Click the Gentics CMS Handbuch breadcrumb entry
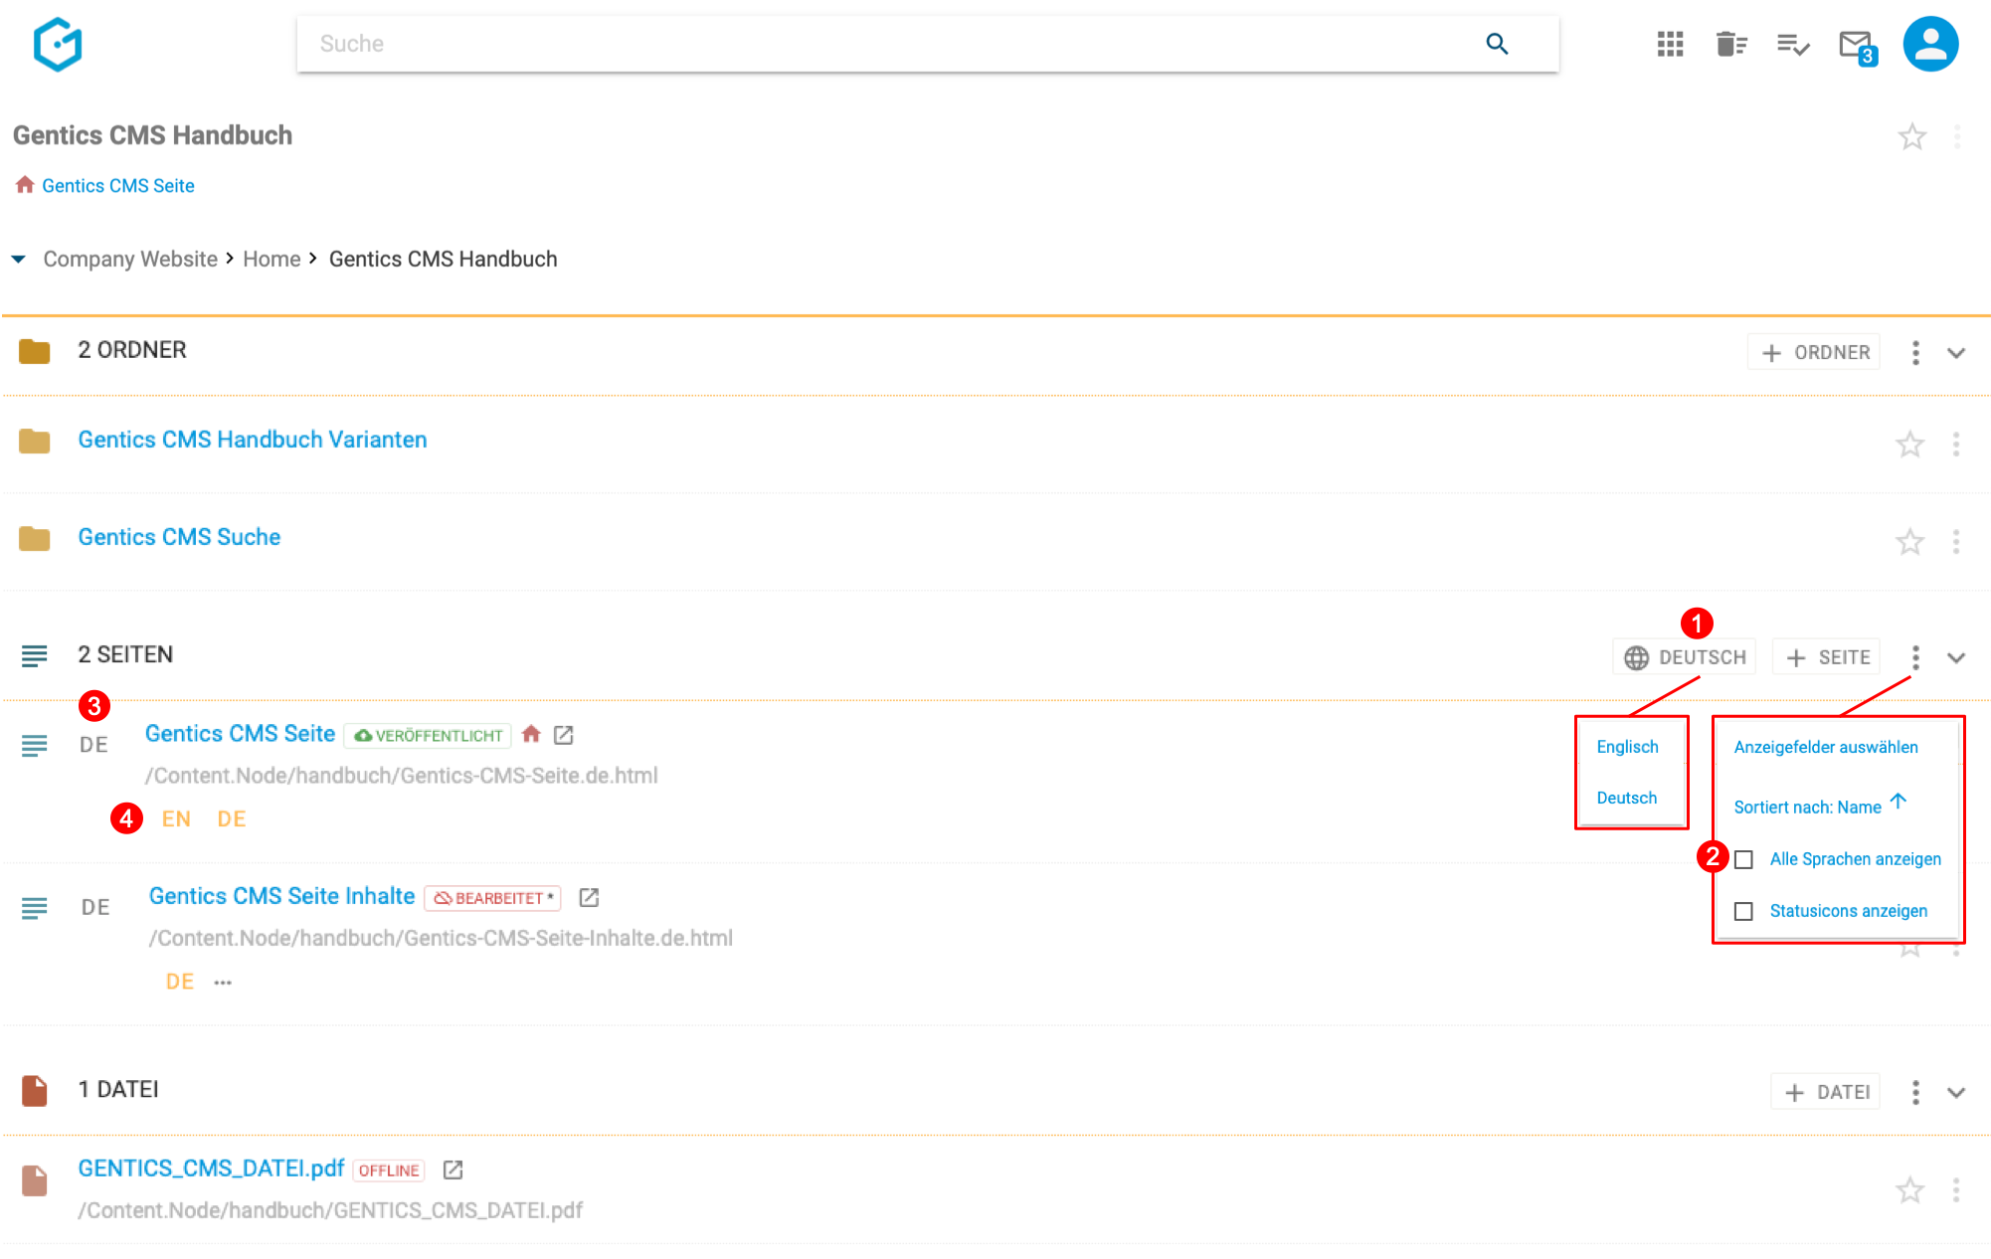The width and height of the screenshot is (1991, 1259). click(x=443, y=259)
